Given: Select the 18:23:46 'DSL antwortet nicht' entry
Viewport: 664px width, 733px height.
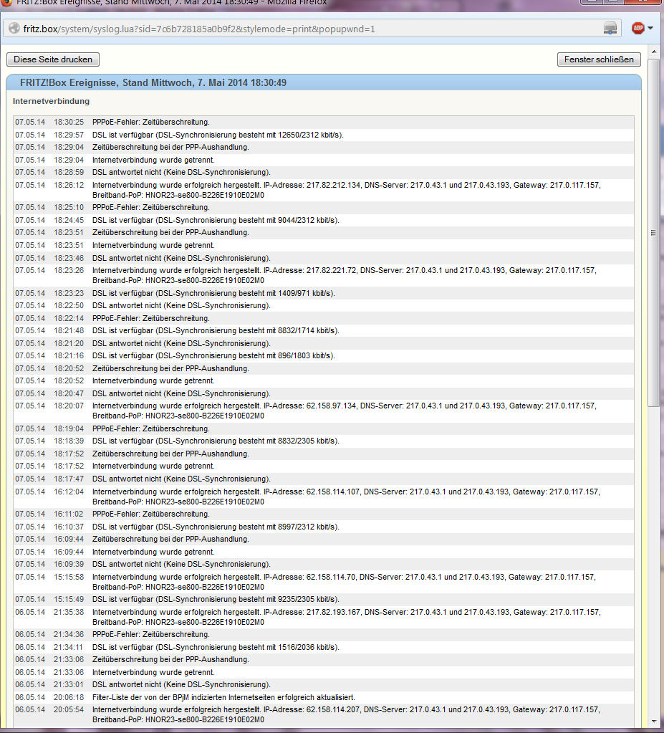Looking at the screenshot, I should [323, 258].
